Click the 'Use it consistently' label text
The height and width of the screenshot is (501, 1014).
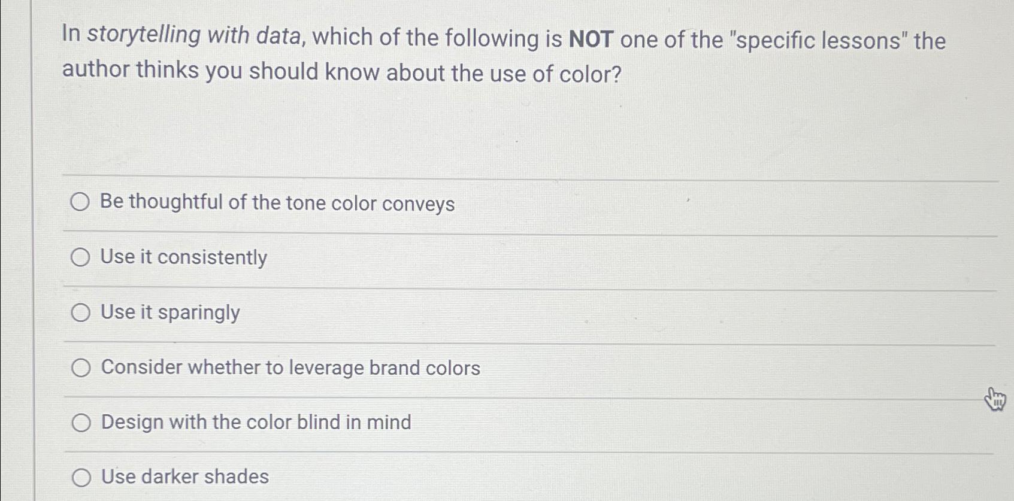tap(183, 257)
